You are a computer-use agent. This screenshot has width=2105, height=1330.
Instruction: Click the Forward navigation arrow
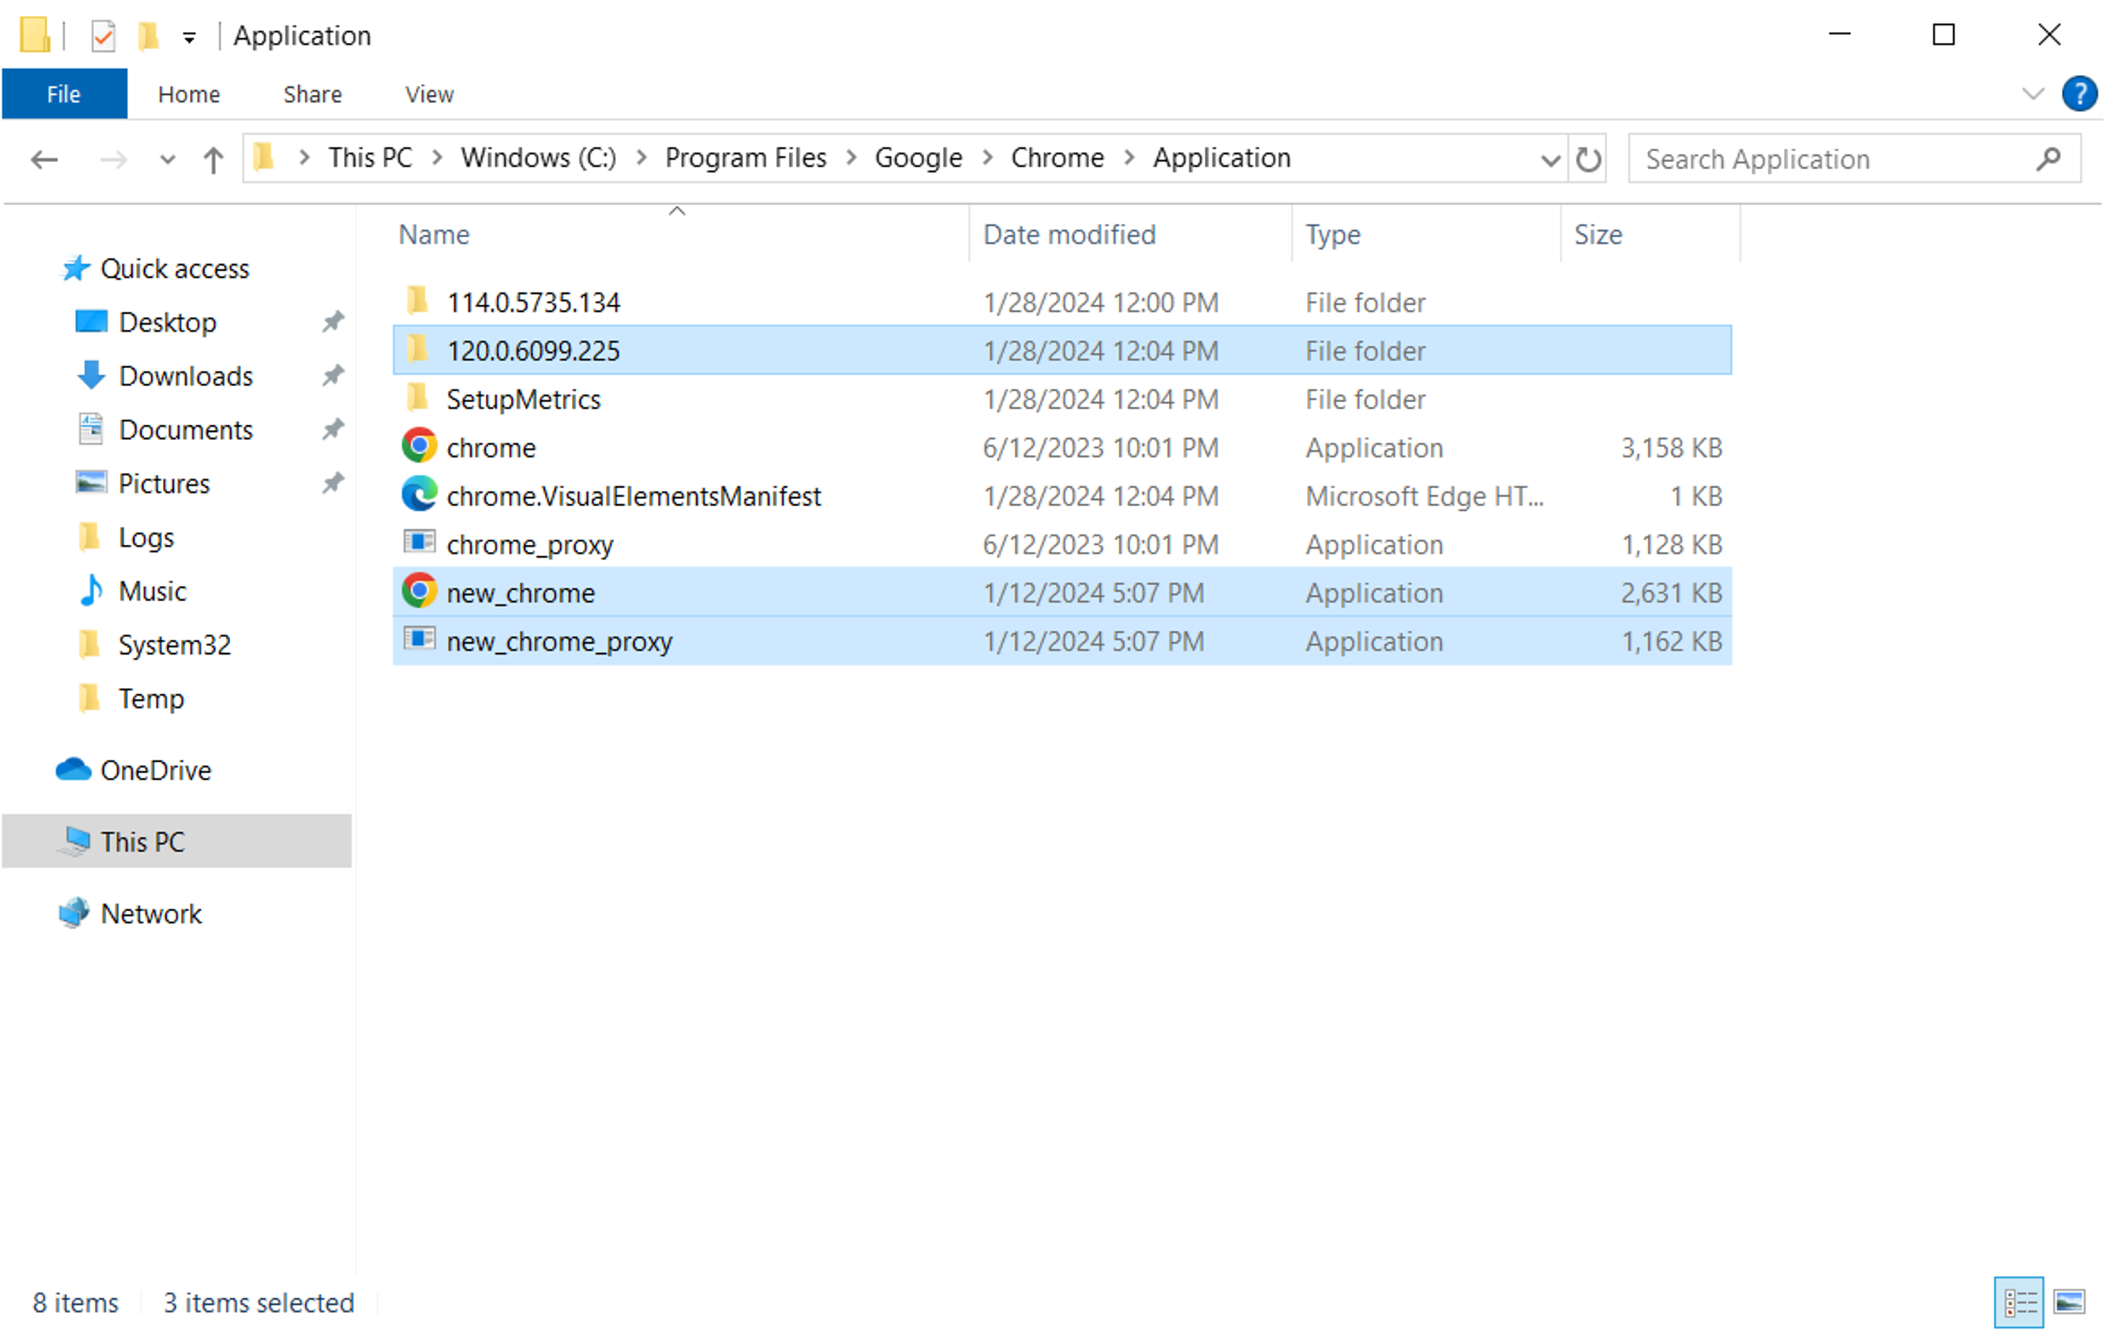pos(113,159)
